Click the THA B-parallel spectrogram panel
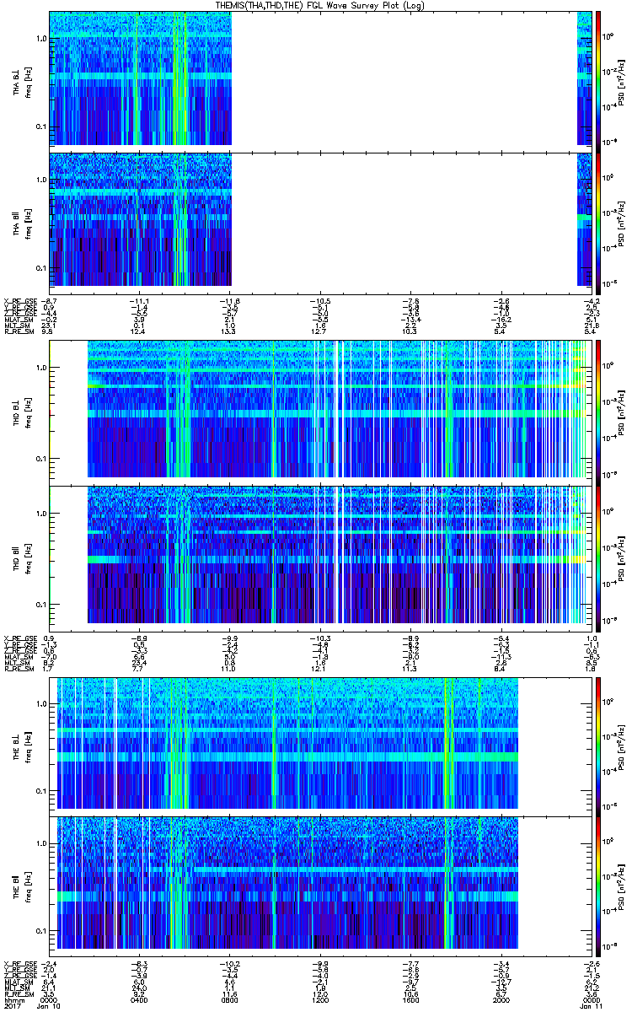This screenshot has width=632, height=1012. click(x=140, y=218)
